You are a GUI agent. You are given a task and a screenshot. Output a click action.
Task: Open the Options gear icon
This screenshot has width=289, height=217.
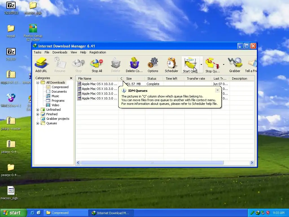(153, 65)
